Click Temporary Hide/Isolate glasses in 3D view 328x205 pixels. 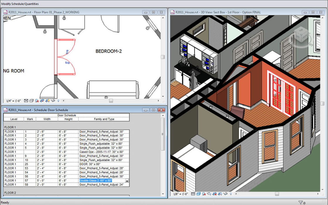click(x=225, y=194)
